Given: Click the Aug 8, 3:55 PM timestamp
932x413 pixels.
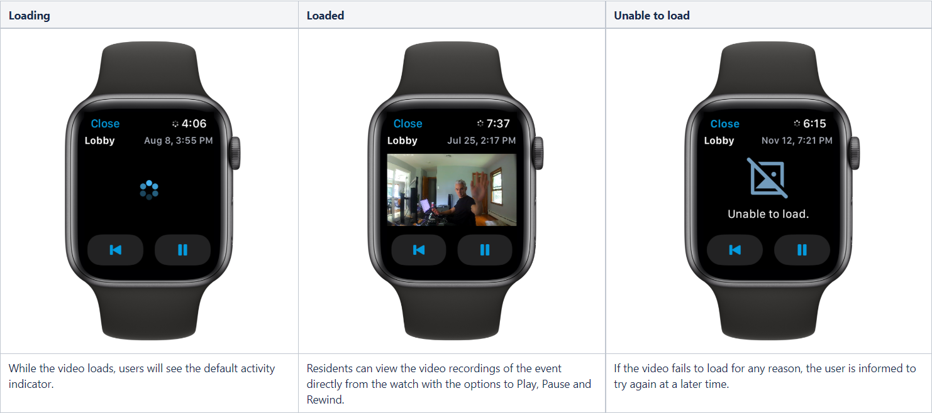Looking at the screenshot, I should [179, 141].
